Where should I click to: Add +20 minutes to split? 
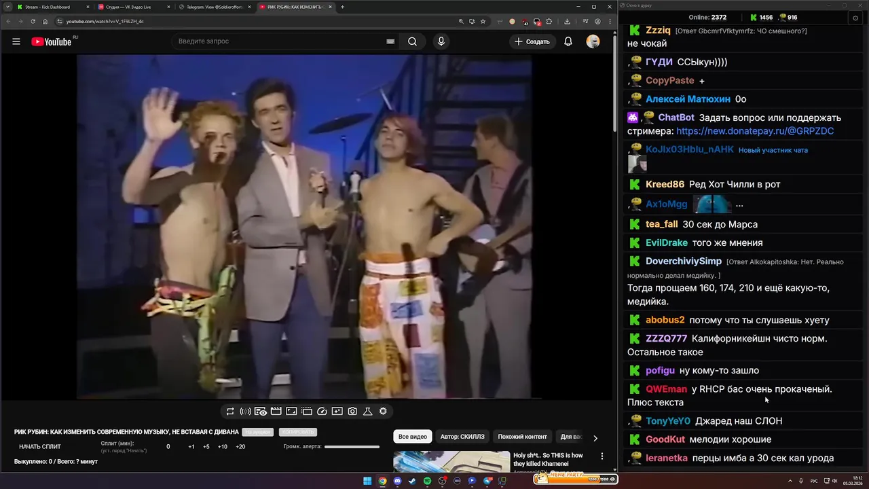point(240,447)
